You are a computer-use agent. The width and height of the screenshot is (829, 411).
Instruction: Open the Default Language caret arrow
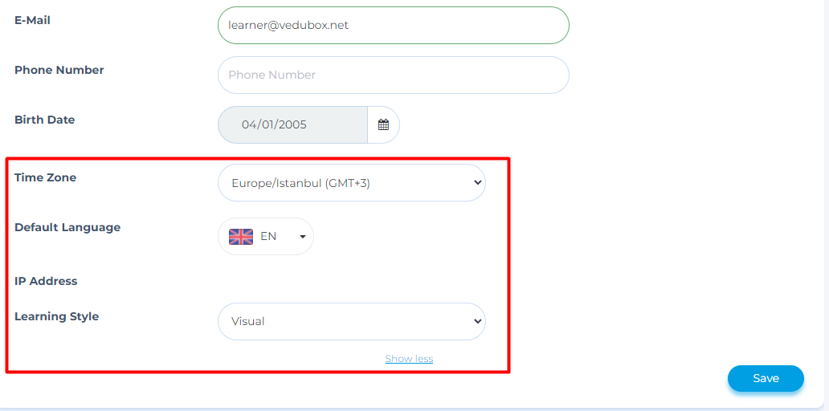[303, 237]
